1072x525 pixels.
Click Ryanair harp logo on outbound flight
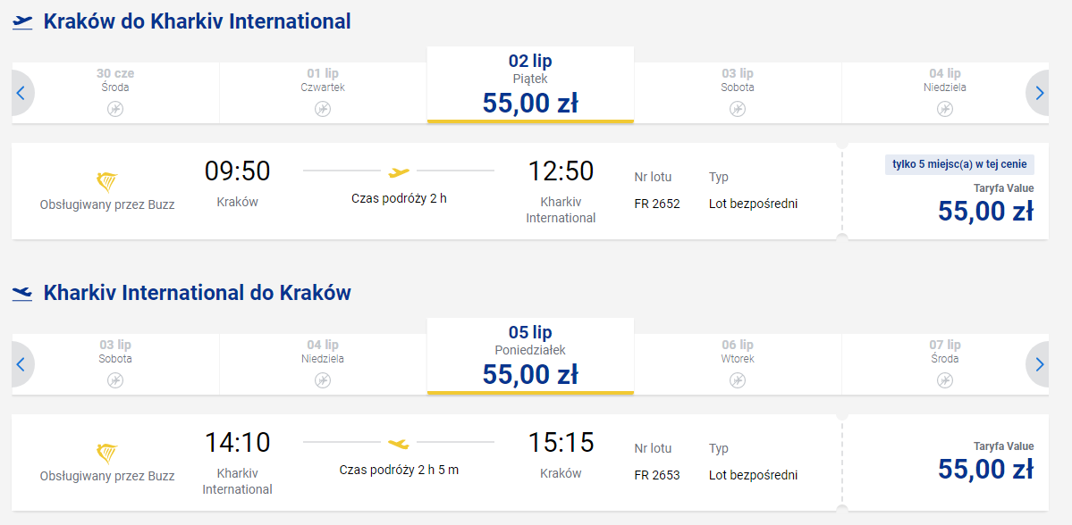[x=106, y=182]
